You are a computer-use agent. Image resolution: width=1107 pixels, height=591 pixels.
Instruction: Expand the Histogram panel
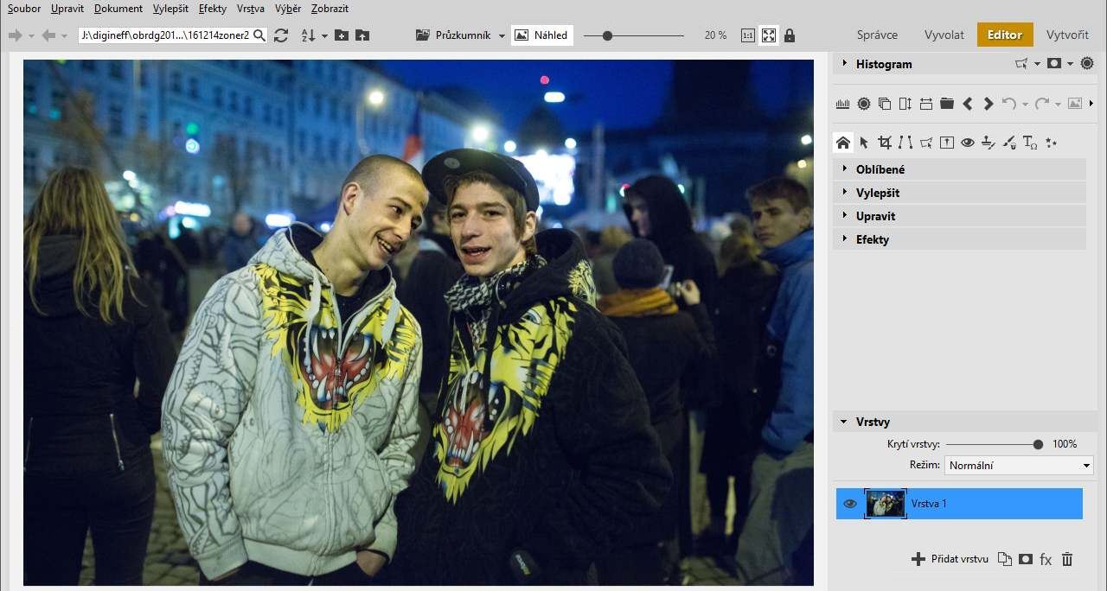[845, 63]
